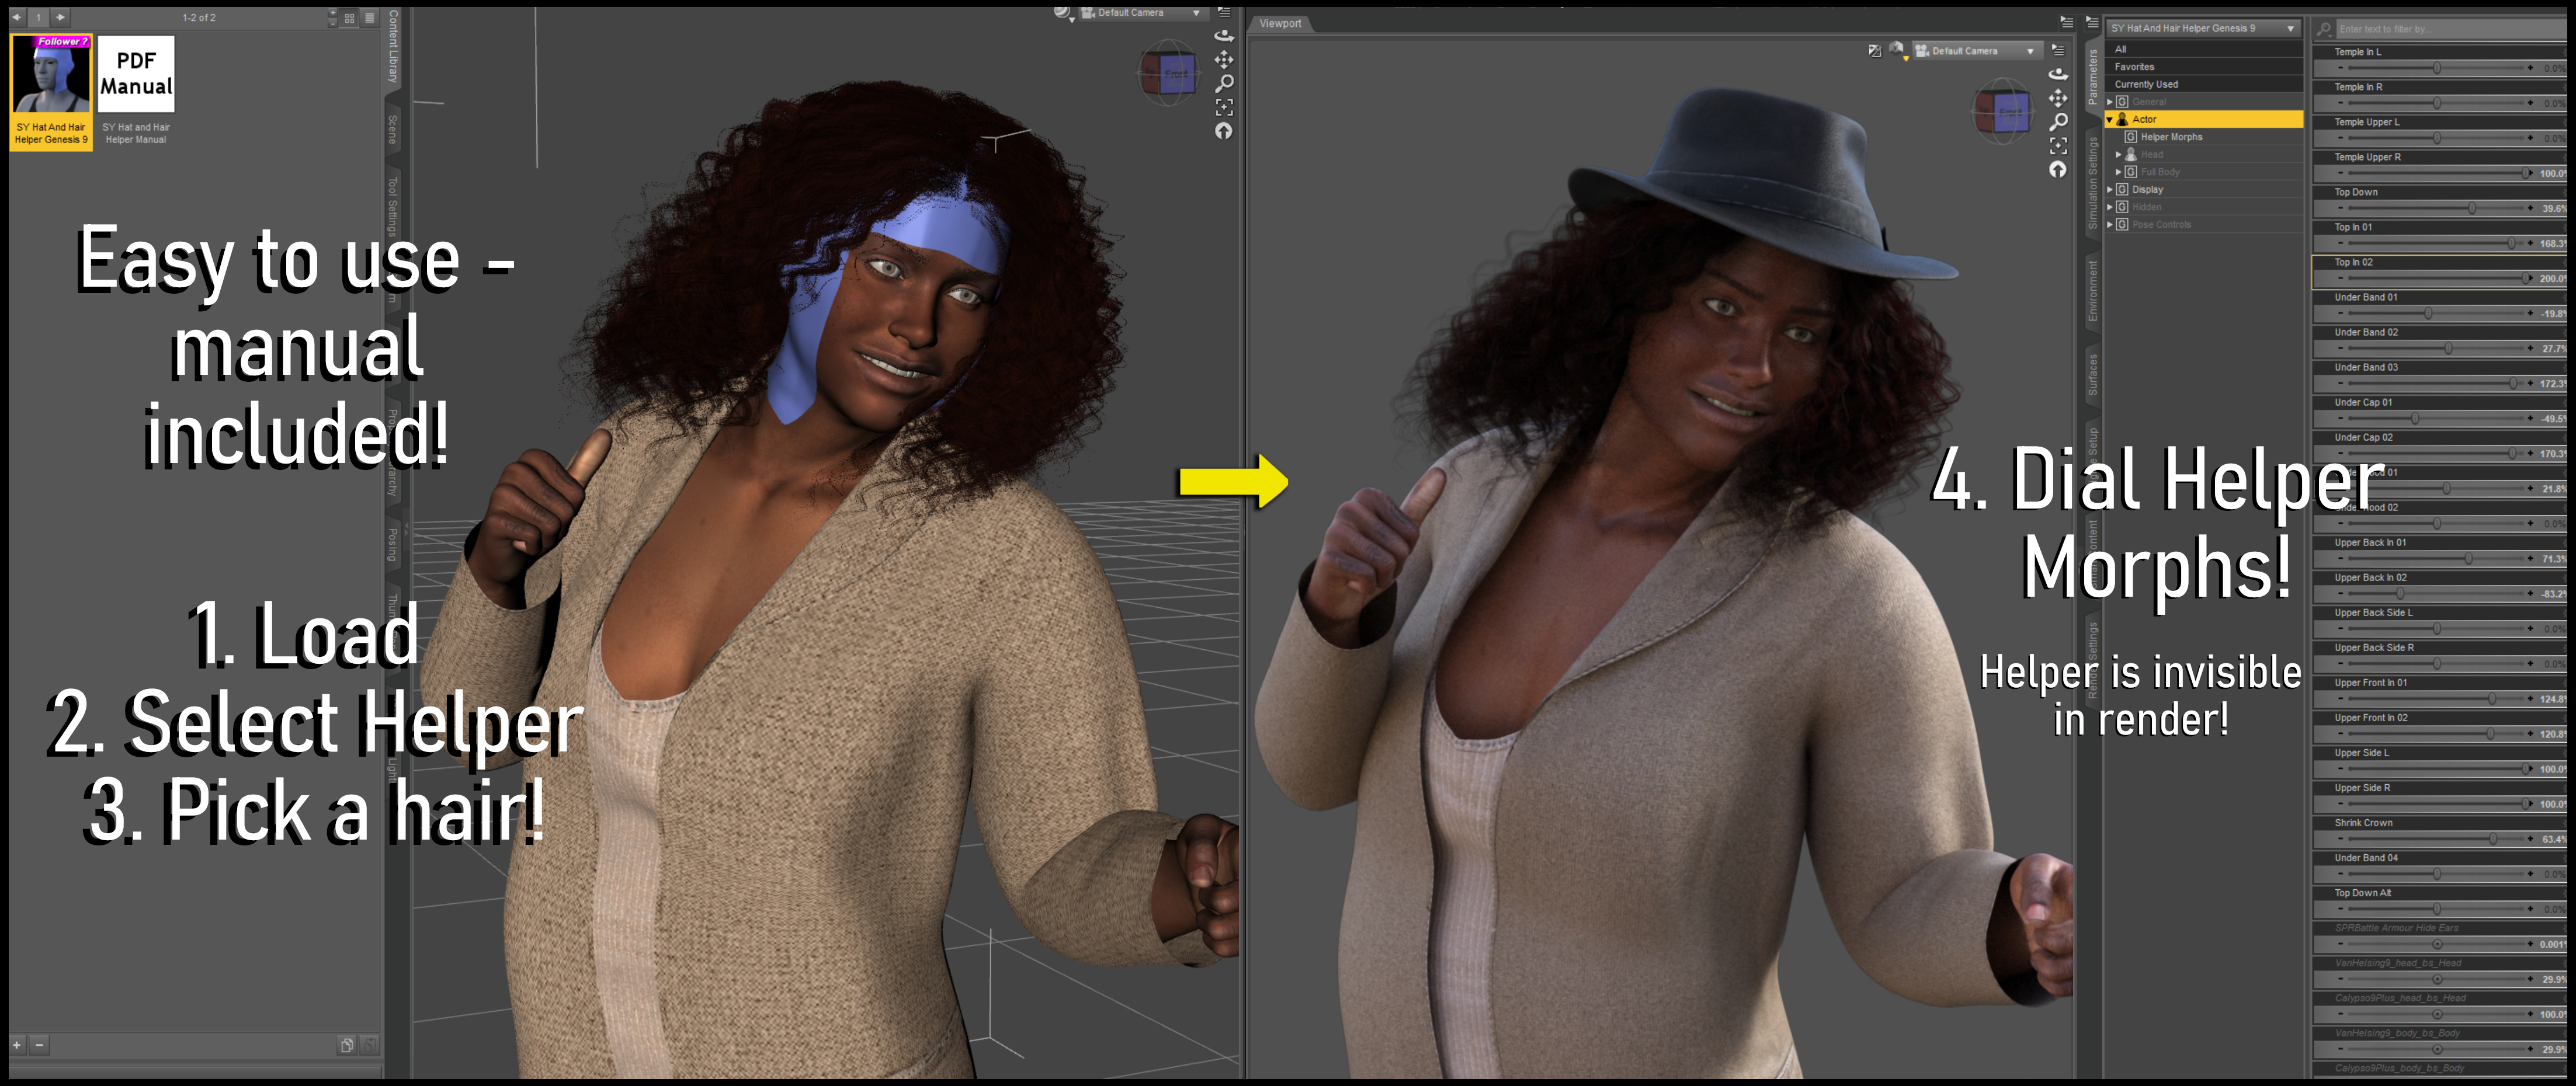Click the plus button on Temple In R

click(2530, 103)
